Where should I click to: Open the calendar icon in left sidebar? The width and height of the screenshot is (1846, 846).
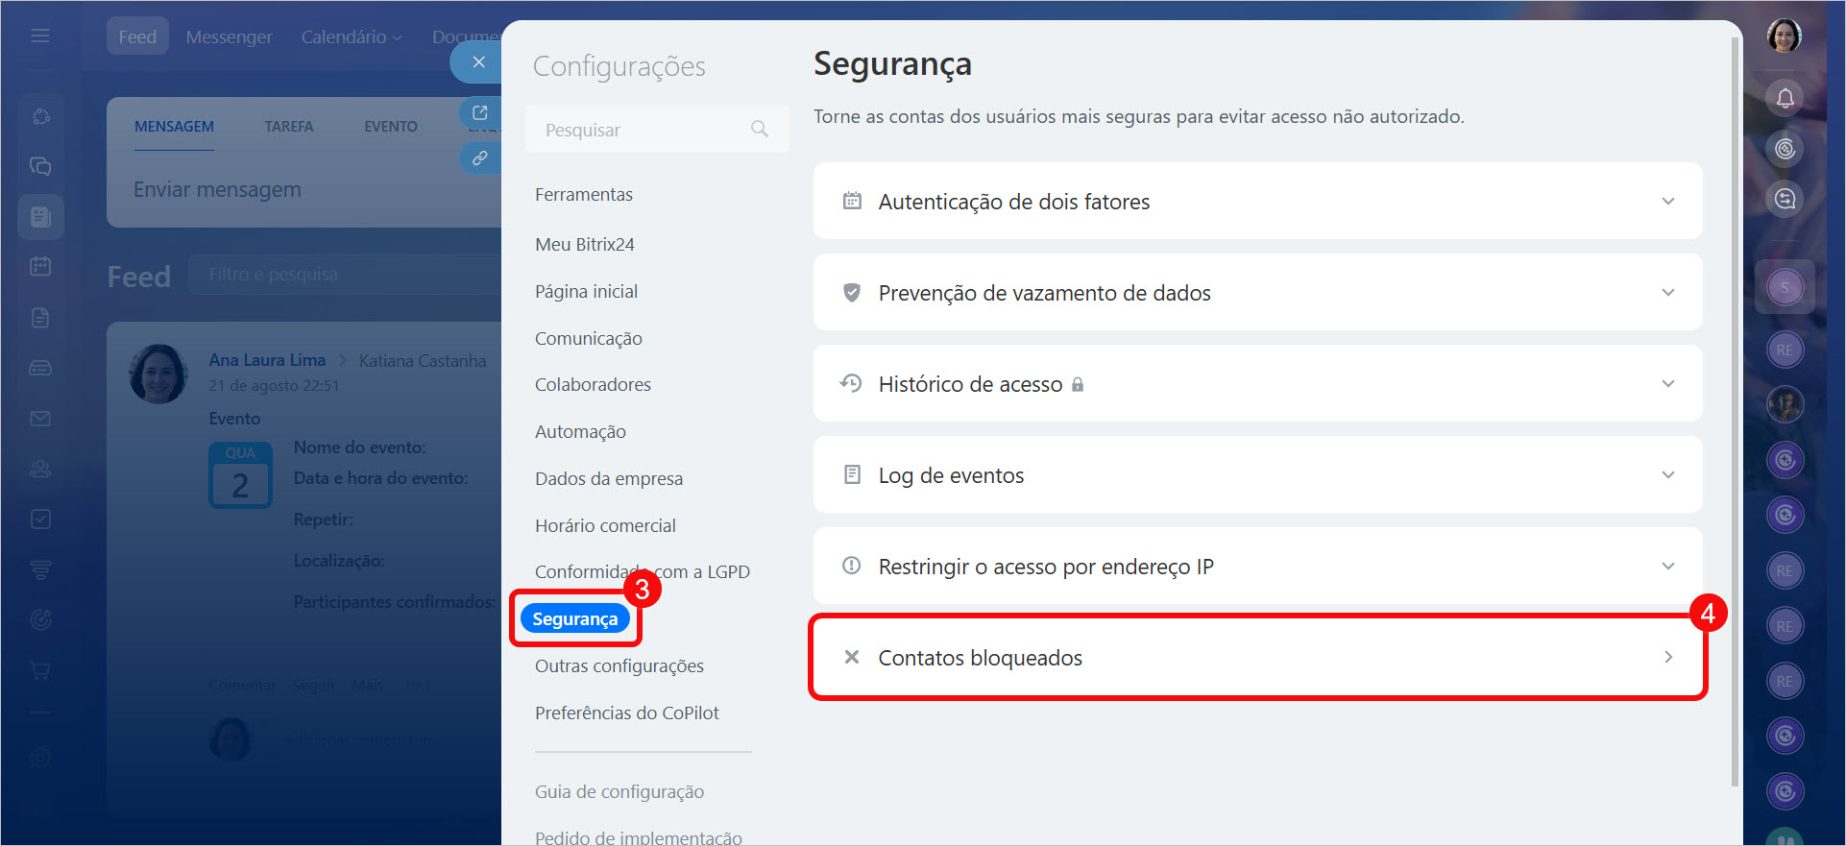(40, 266)
